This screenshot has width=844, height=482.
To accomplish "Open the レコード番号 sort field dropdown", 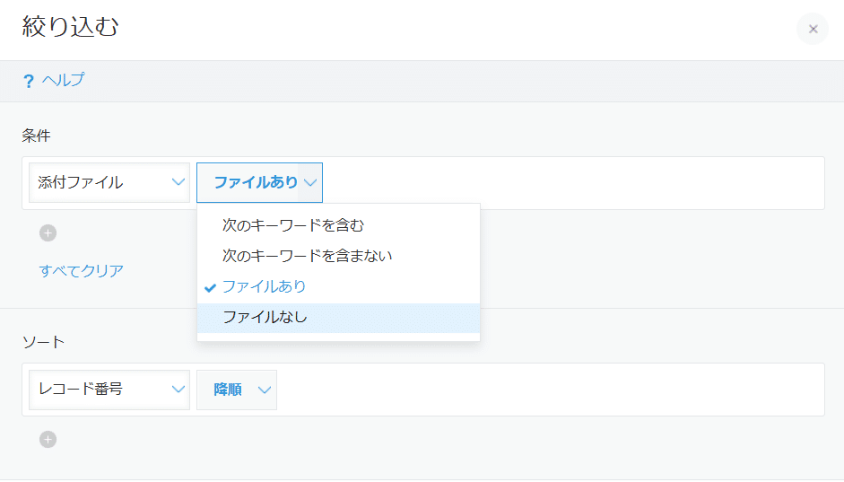I will pos(109,390).
